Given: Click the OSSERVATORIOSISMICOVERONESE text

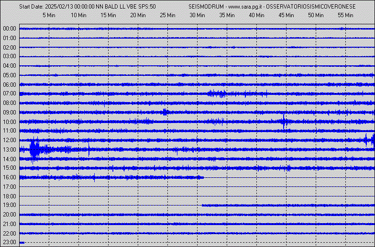Looking at the screenshot, I should 311,7.
